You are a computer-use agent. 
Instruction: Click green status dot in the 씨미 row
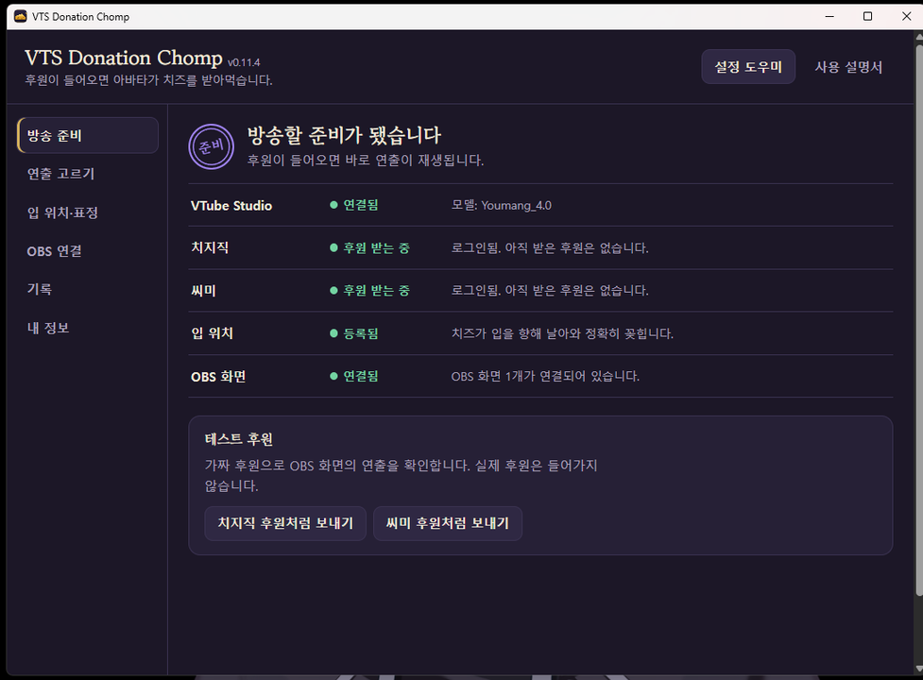click(333, 290)
